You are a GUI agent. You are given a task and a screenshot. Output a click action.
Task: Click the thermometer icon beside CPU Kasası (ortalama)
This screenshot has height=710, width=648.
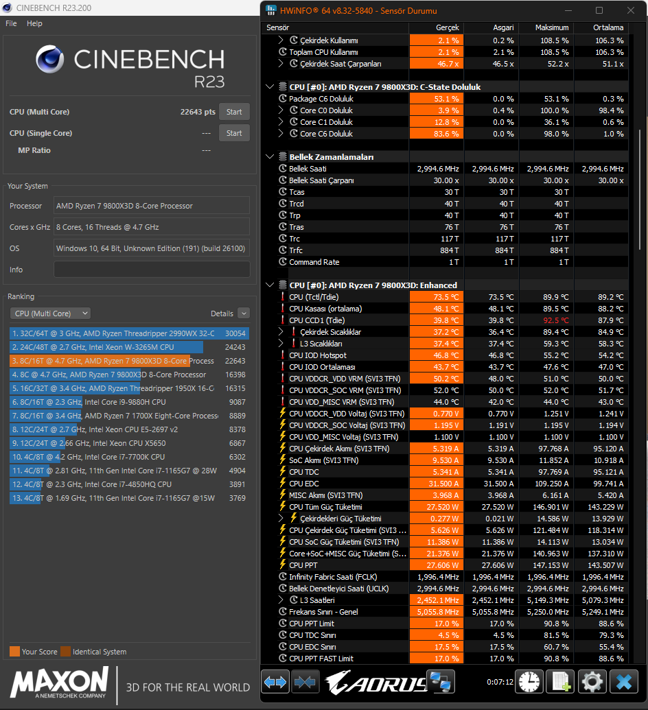click(283, 309)
